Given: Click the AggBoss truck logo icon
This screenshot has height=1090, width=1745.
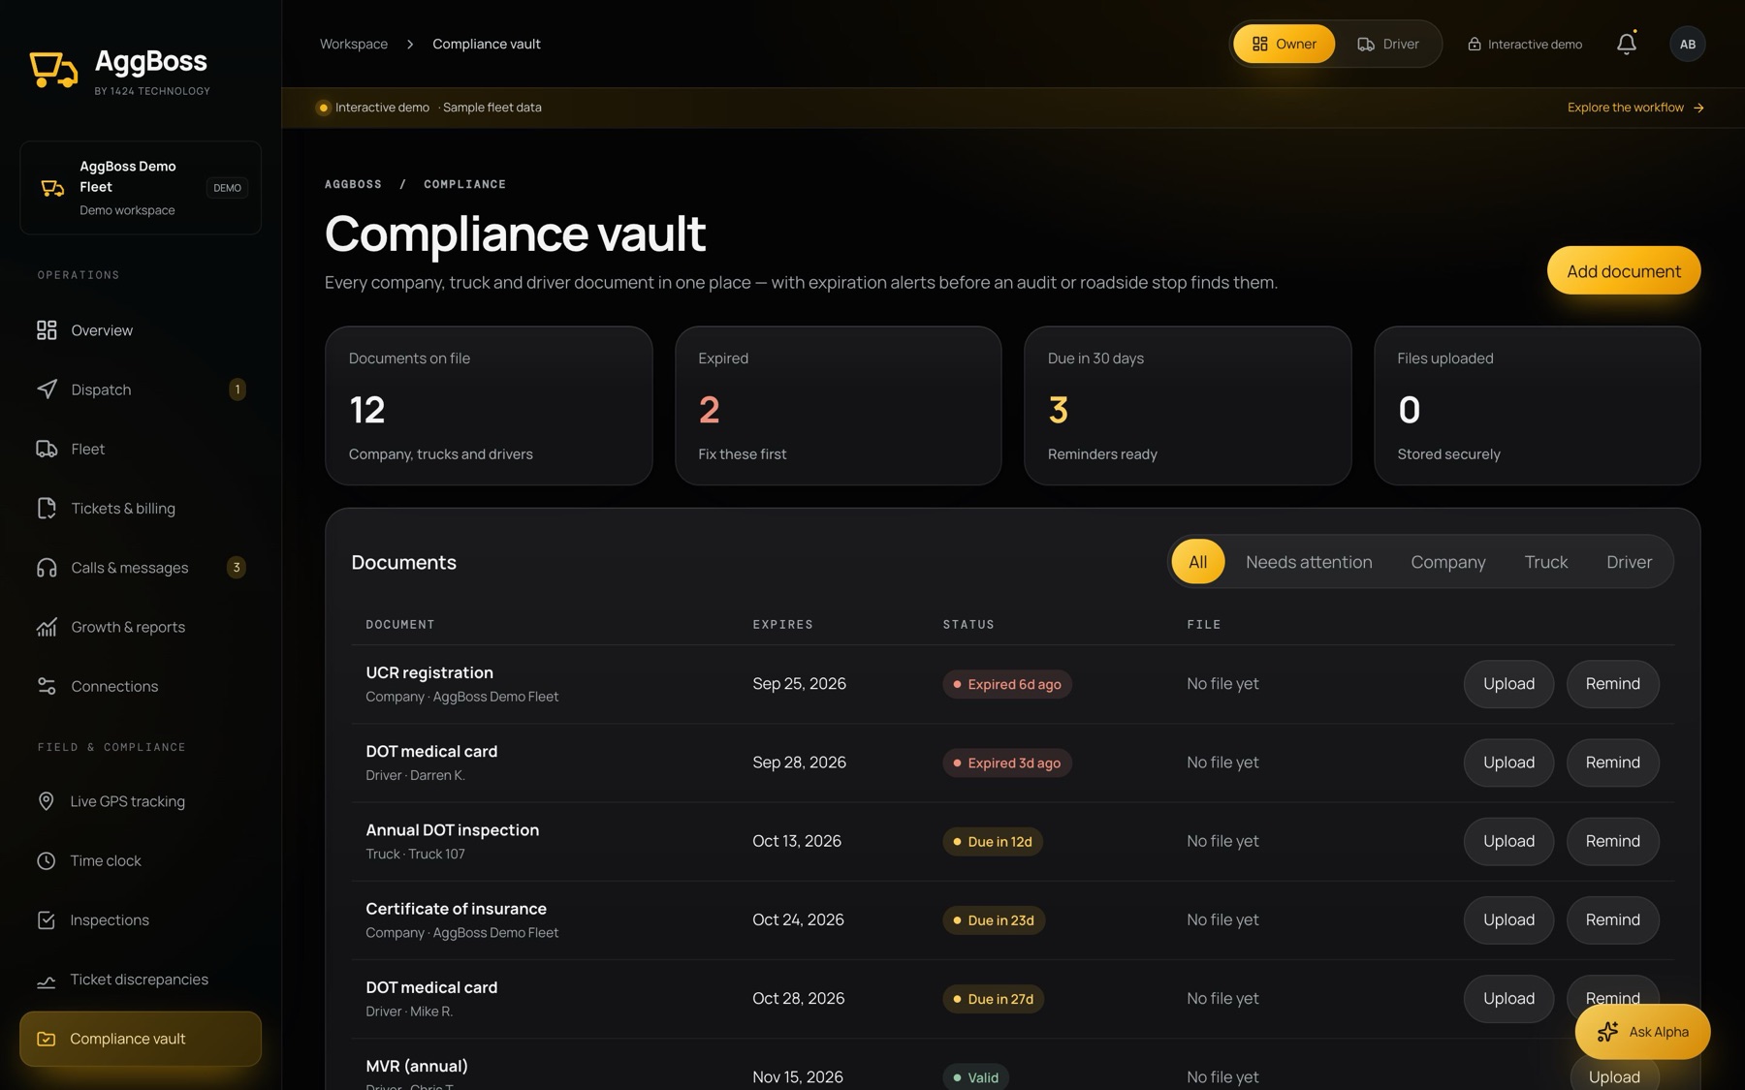Looking at the screenshot, I should click(x=53, y=70).
